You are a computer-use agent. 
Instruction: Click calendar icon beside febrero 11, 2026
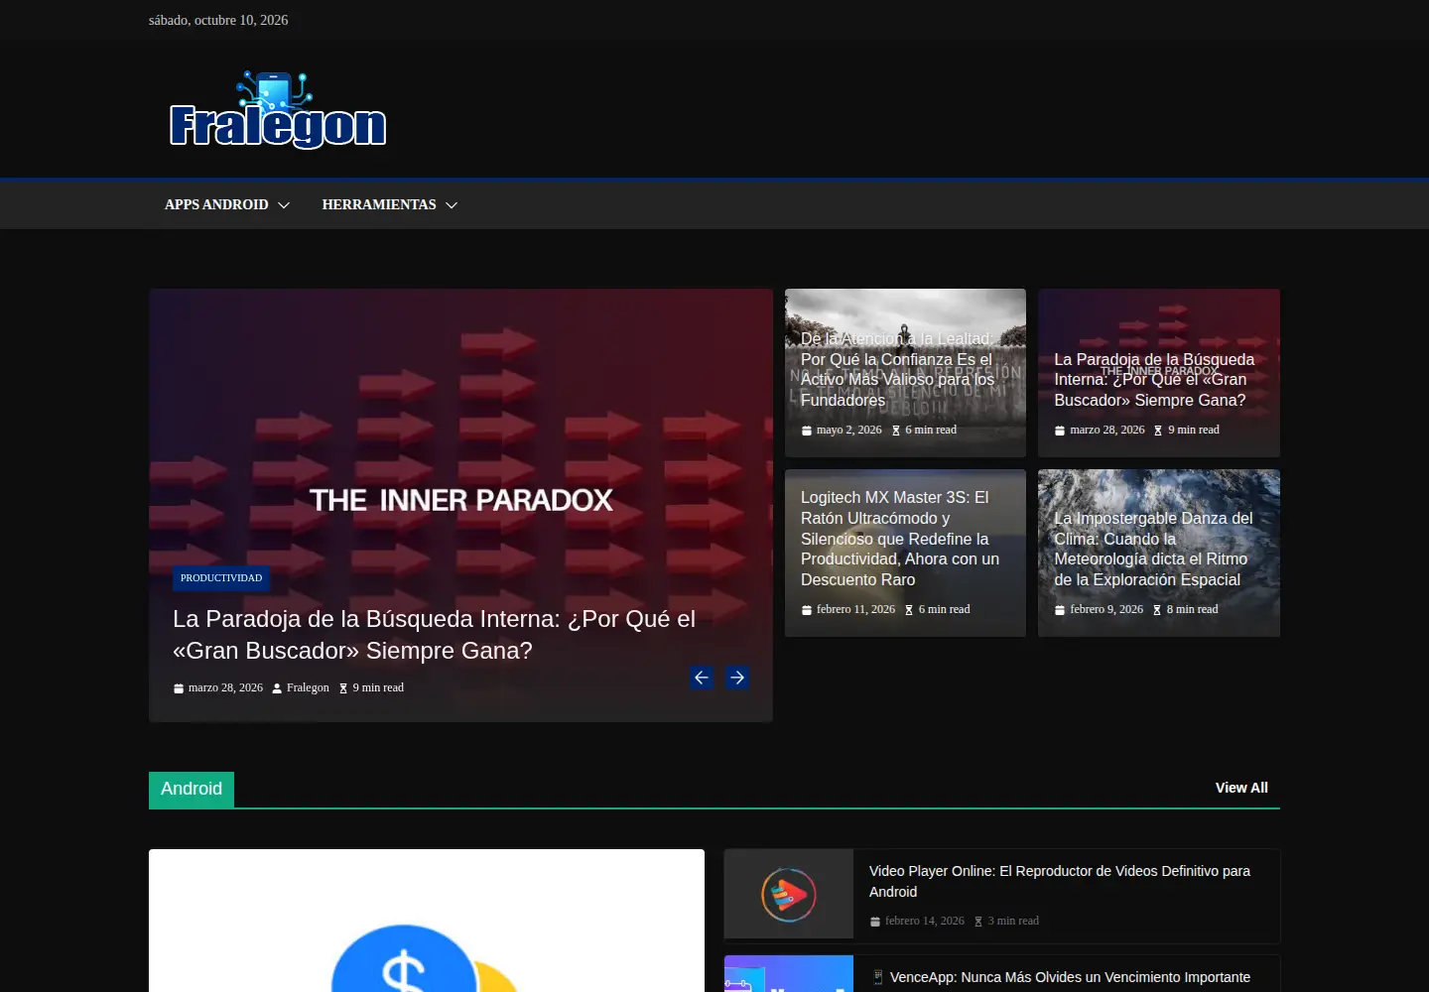click(x=807, y=610)
